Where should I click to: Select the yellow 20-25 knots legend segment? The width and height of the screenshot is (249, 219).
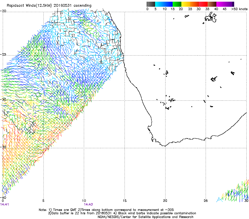186,4
